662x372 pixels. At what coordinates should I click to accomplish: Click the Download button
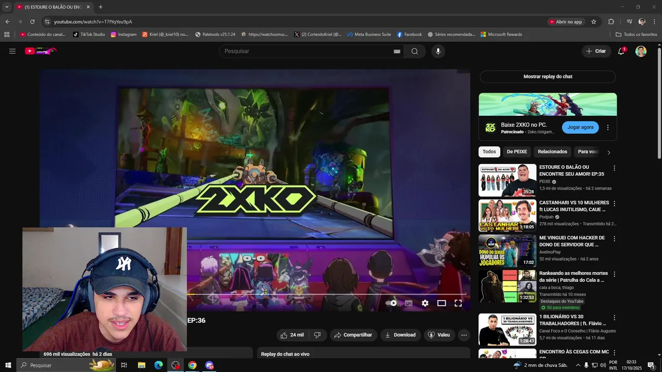[x=400, y=335]
